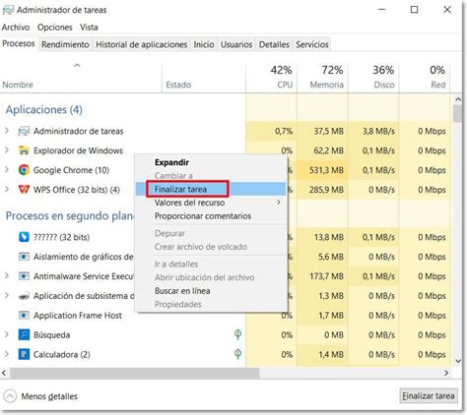Click the vertical scrollbar thumb
Screen dimensions: 467x415
tap(458, 113)
